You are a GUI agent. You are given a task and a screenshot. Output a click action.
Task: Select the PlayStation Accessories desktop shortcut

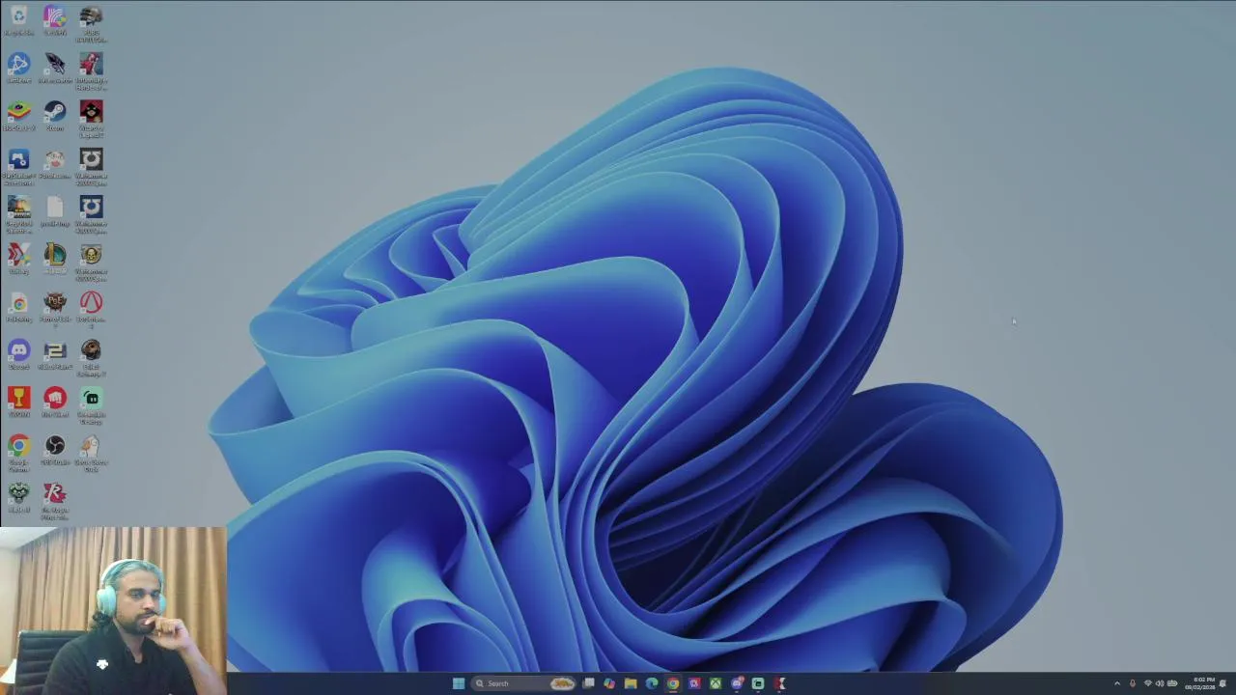(x=18, y=166)
